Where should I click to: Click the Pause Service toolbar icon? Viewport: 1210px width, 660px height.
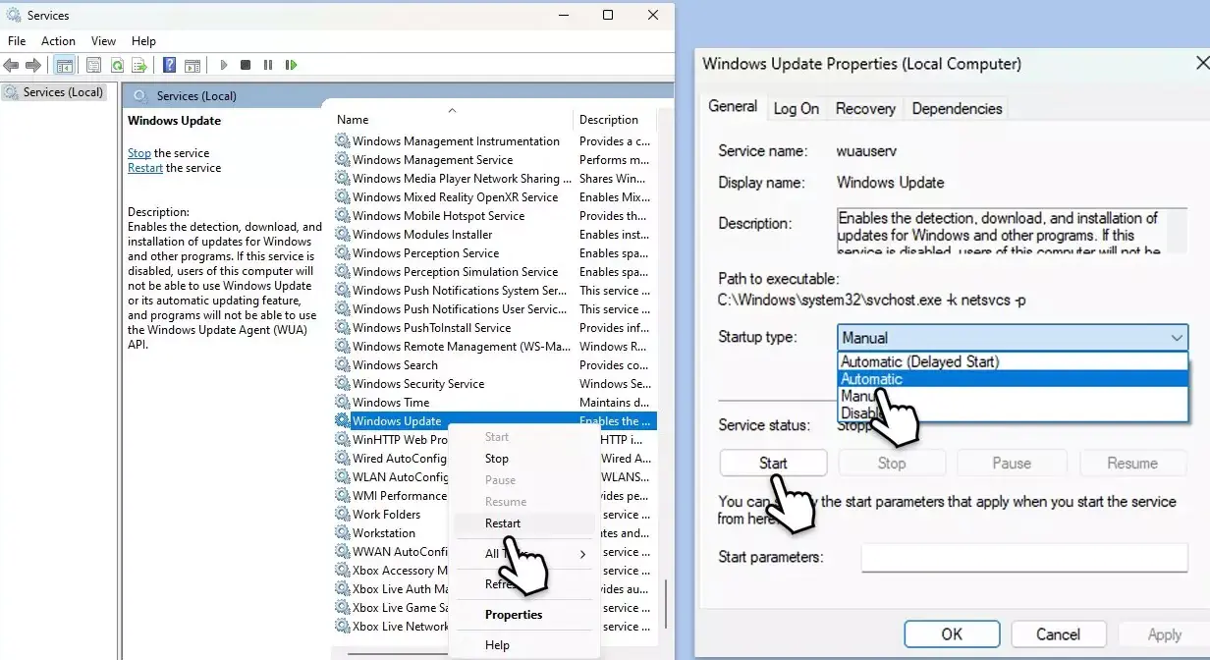pyautogui.click(x=269, y=65)
